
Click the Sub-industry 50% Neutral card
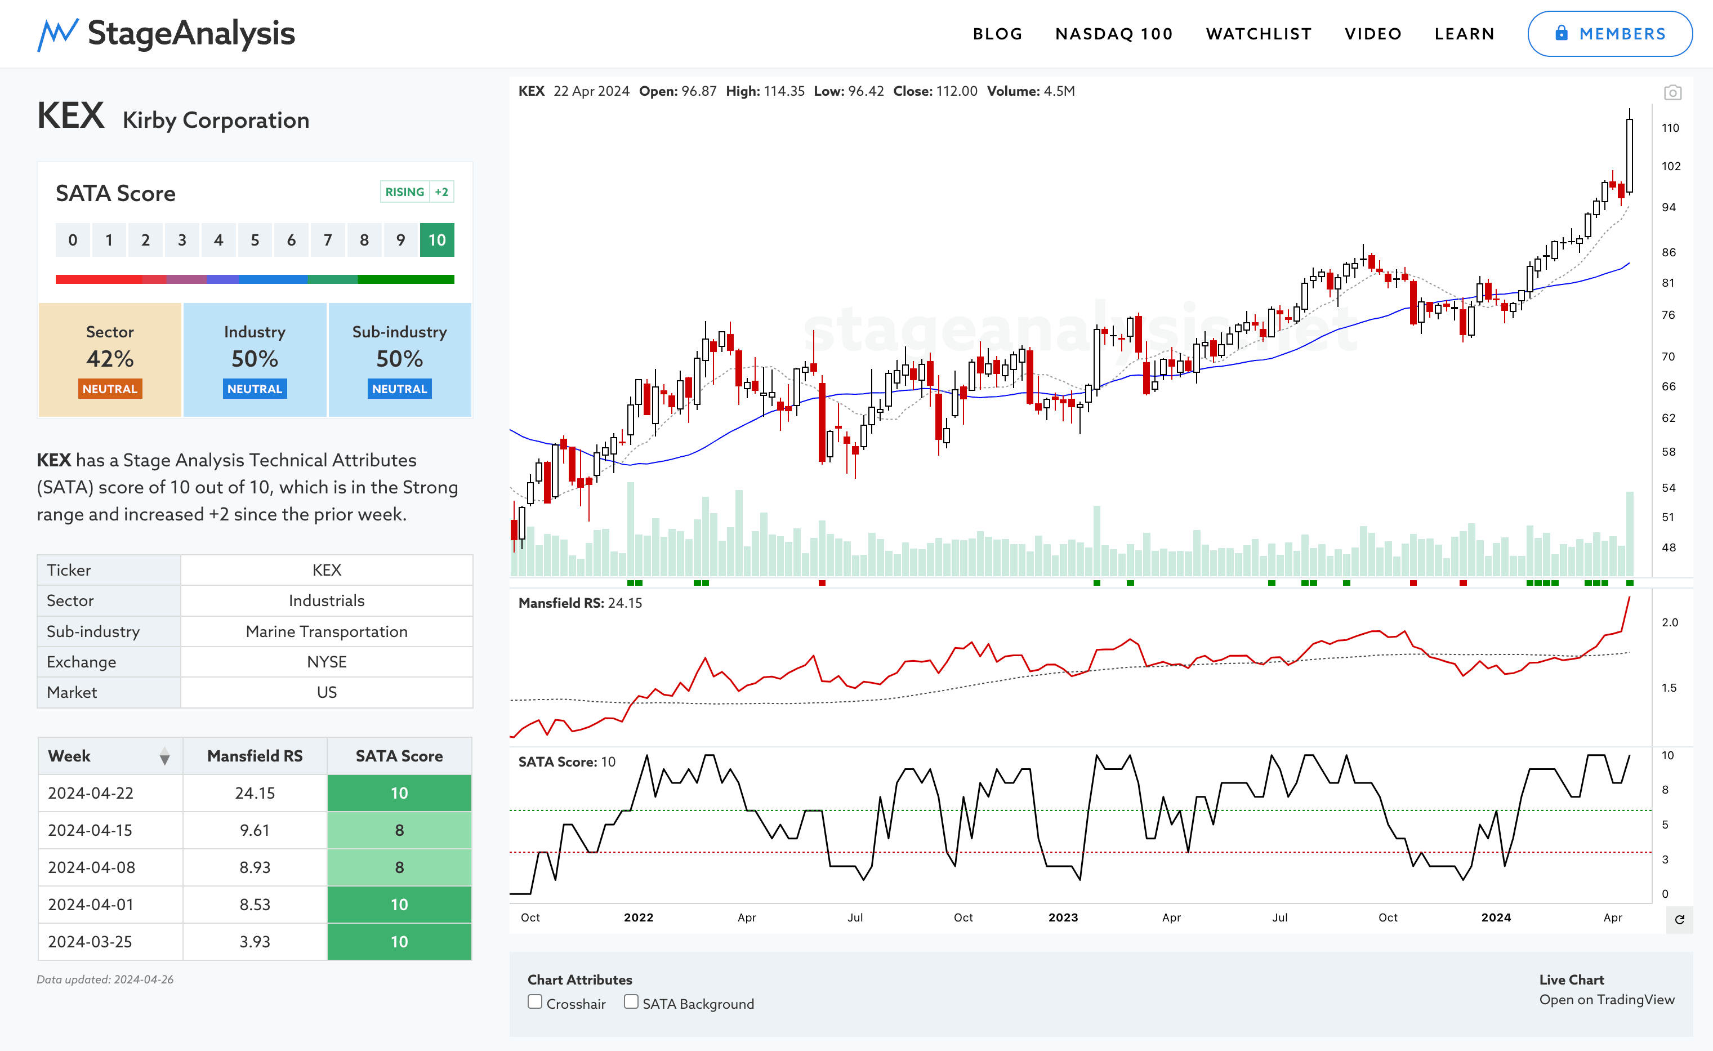pyautogui.click(x=400, y=359)
